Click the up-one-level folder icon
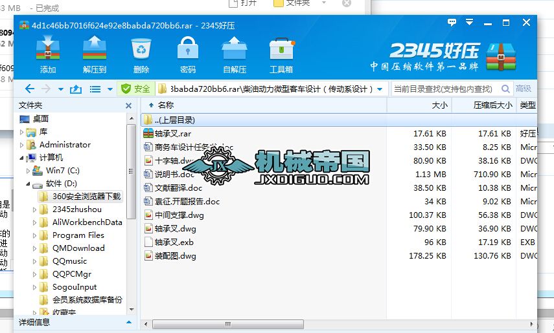Image resolution: width=554 pixels, height=333 pixels. click(76, 89)
